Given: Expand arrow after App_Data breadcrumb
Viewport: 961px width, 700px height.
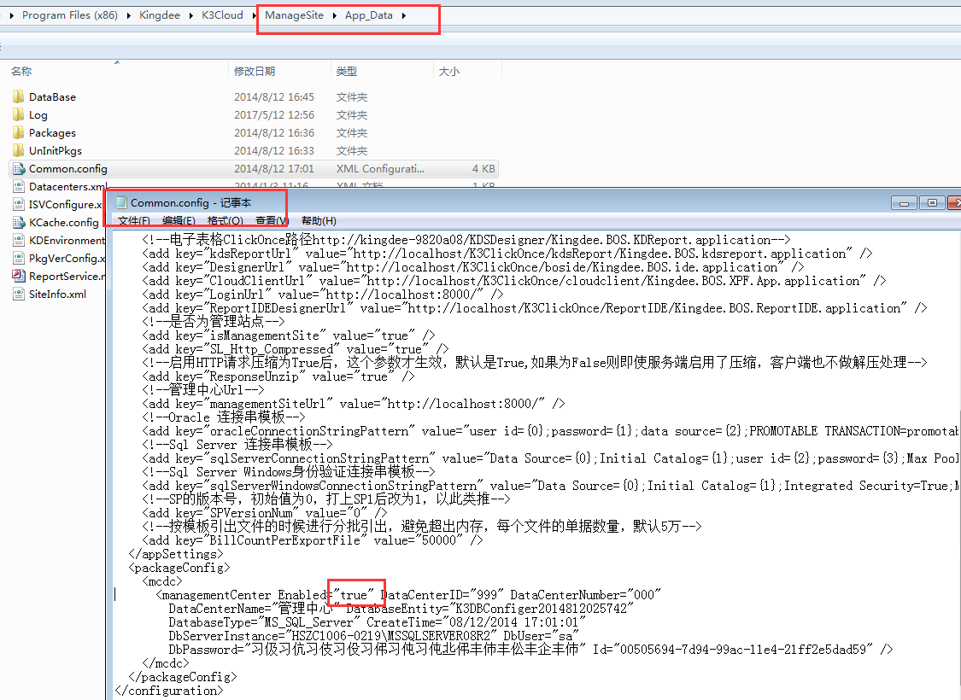Looking at the screenshot, I should click(x=404, y=16).
